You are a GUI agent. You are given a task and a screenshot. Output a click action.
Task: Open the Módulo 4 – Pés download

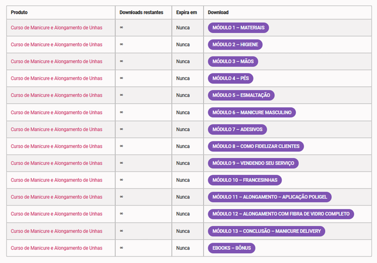tap(230, 79)
